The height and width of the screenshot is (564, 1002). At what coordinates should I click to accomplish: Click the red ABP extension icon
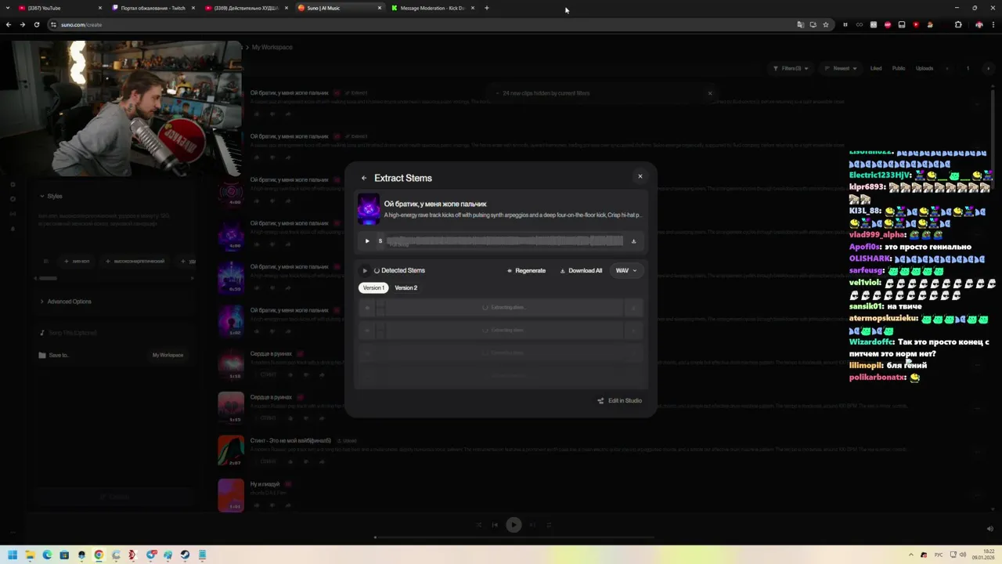888,24
